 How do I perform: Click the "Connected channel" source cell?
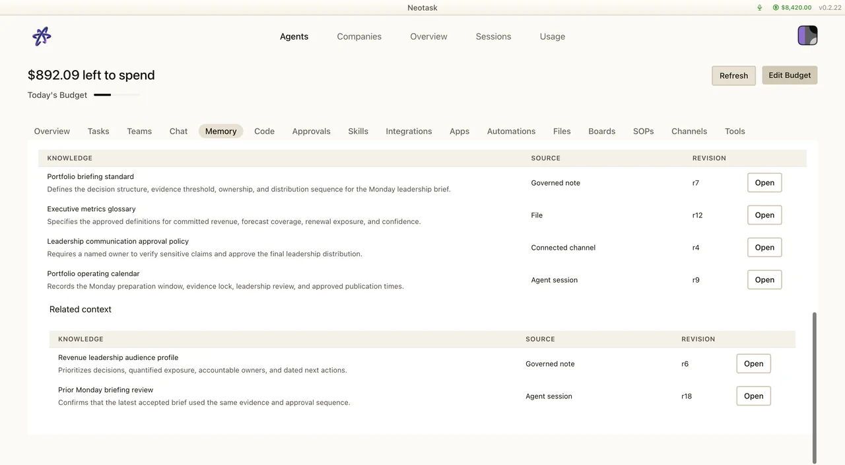point(563,248)
